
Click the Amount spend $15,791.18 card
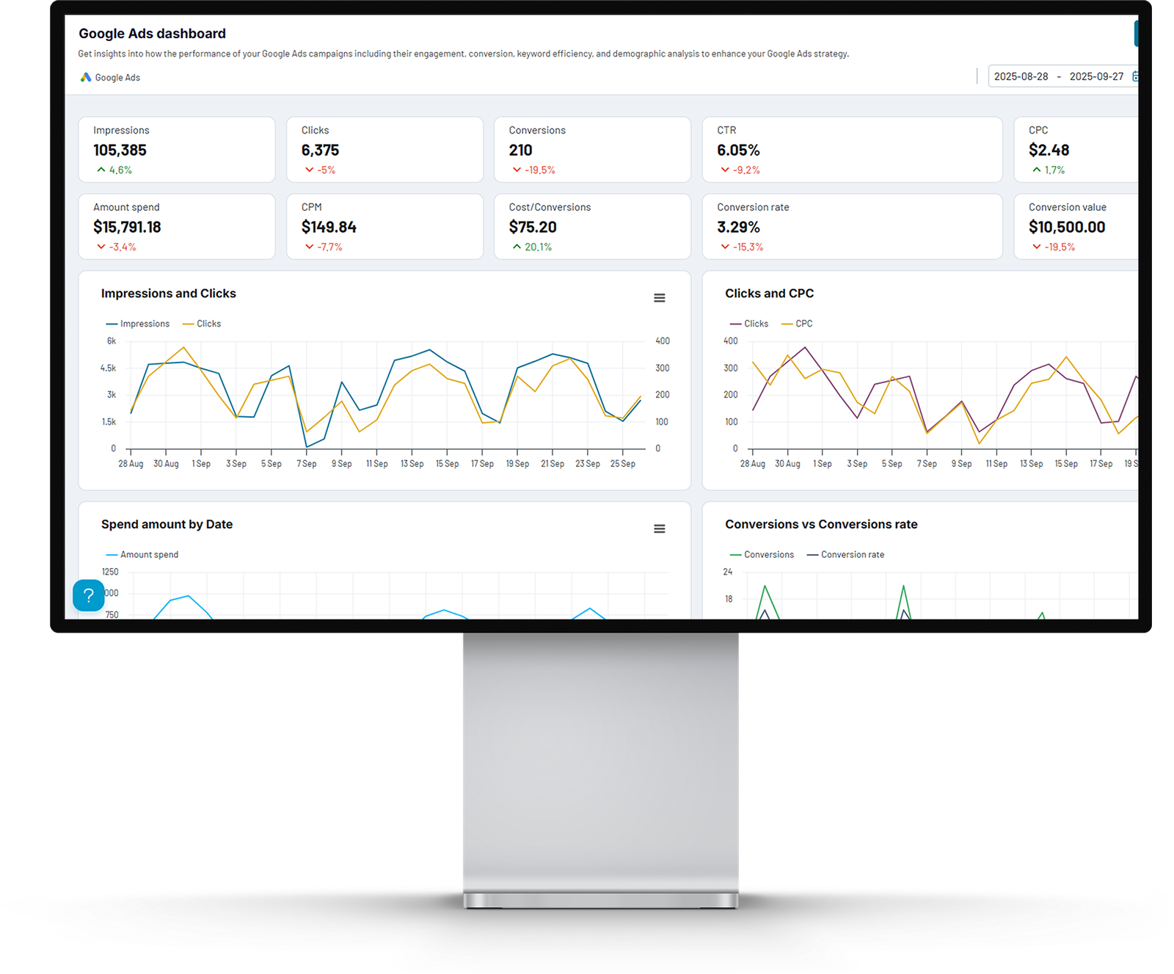(x=176, y=226)
